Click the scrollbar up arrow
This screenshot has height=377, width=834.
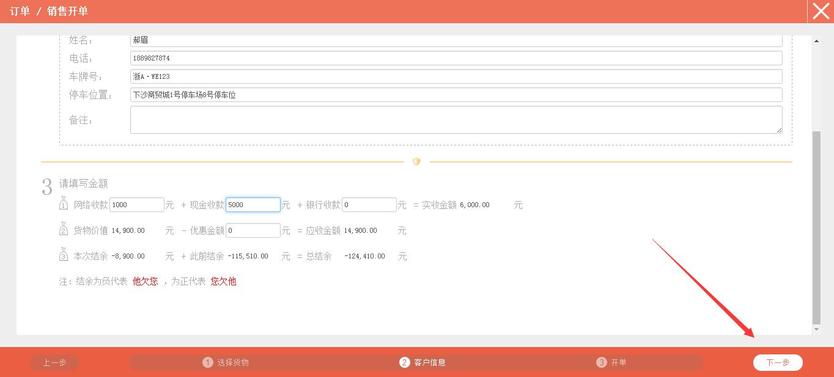(x=816, y=41)
